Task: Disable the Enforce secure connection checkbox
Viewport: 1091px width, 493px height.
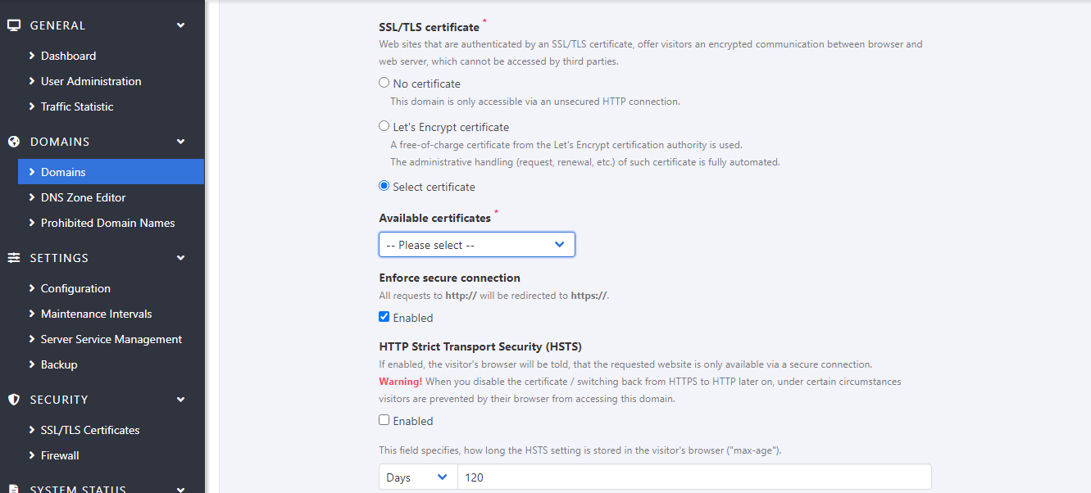Action: point(384,317)
